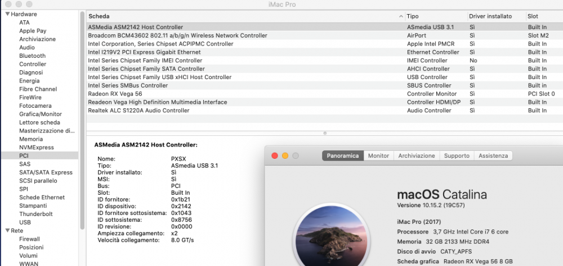Collapse the Hardware tree section

7,15
